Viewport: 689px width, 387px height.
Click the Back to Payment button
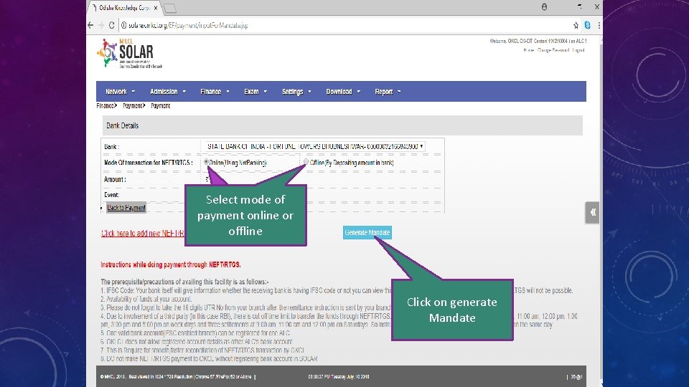(126, 208)
